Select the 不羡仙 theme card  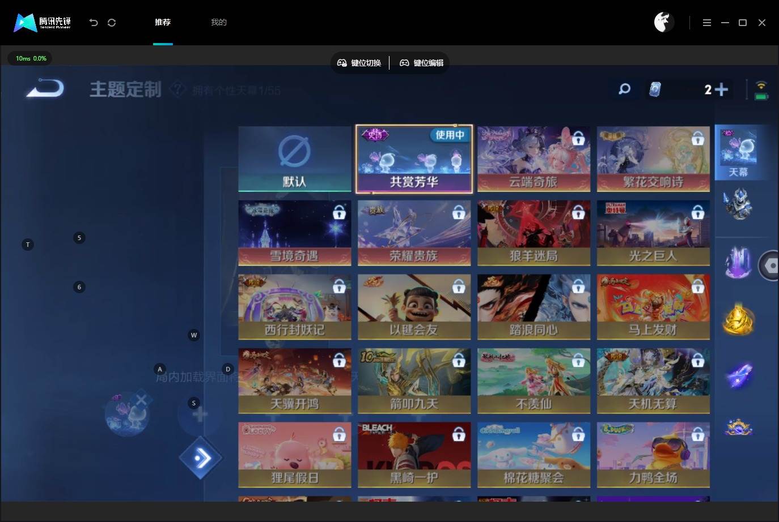coord(534,381)
